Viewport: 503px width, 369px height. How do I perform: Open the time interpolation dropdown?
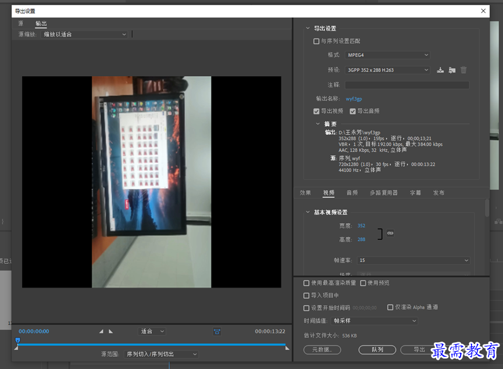(x=374, y=321)
